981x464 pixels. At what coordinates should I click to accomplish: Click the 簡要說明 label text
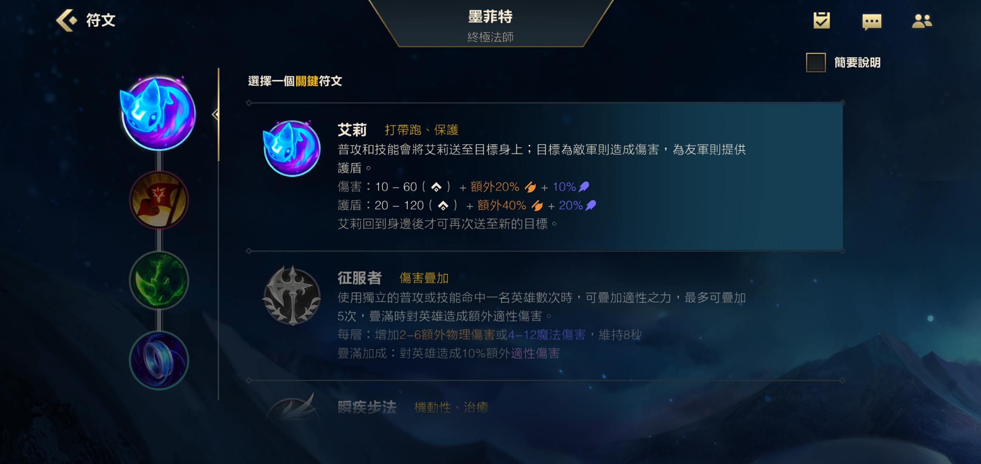point(857,63)
